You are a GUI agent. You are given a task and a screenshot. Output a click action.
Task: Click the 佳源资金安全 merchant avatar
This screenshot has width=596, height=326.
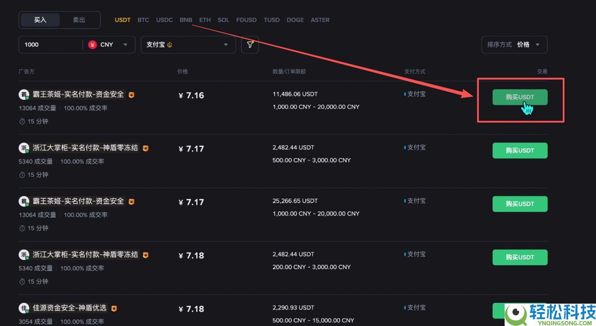(24, 308)
